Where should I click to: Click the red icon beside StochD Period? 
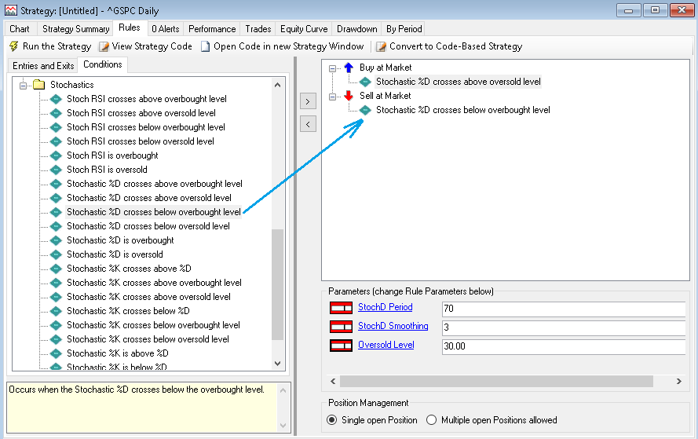(x=341, y=308)
